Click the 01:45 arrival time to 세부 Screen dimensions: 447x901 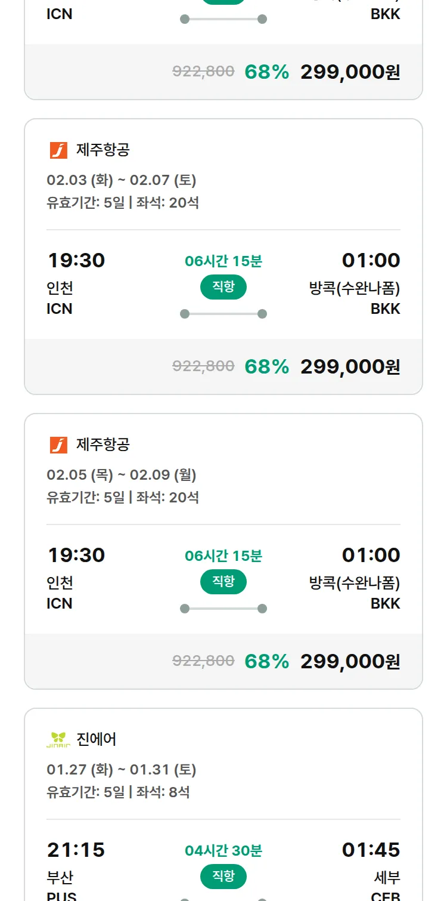[x=371, y=850]
